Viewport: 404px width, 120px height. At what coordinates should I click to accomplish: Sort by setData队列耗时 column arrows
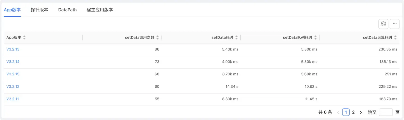click(x=316, y=38)
